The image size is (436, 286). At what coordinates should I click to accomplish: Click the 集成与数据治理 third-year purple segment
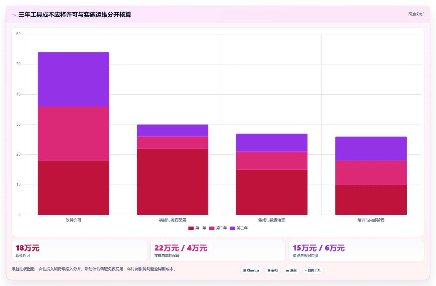272,143
